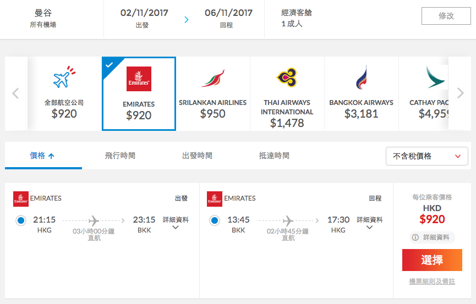The height and width of the screenshot is (304, 476).
Task: Click the 02 hour 45 minute duration text
Action: pos(287,231)
